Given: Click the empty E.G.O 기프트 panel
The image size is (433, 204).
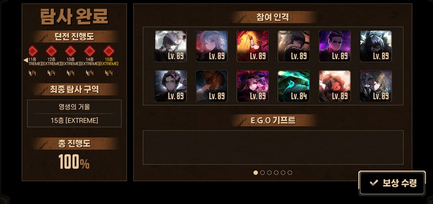Looking at the screenshot, I should click(x=273, y=147).
